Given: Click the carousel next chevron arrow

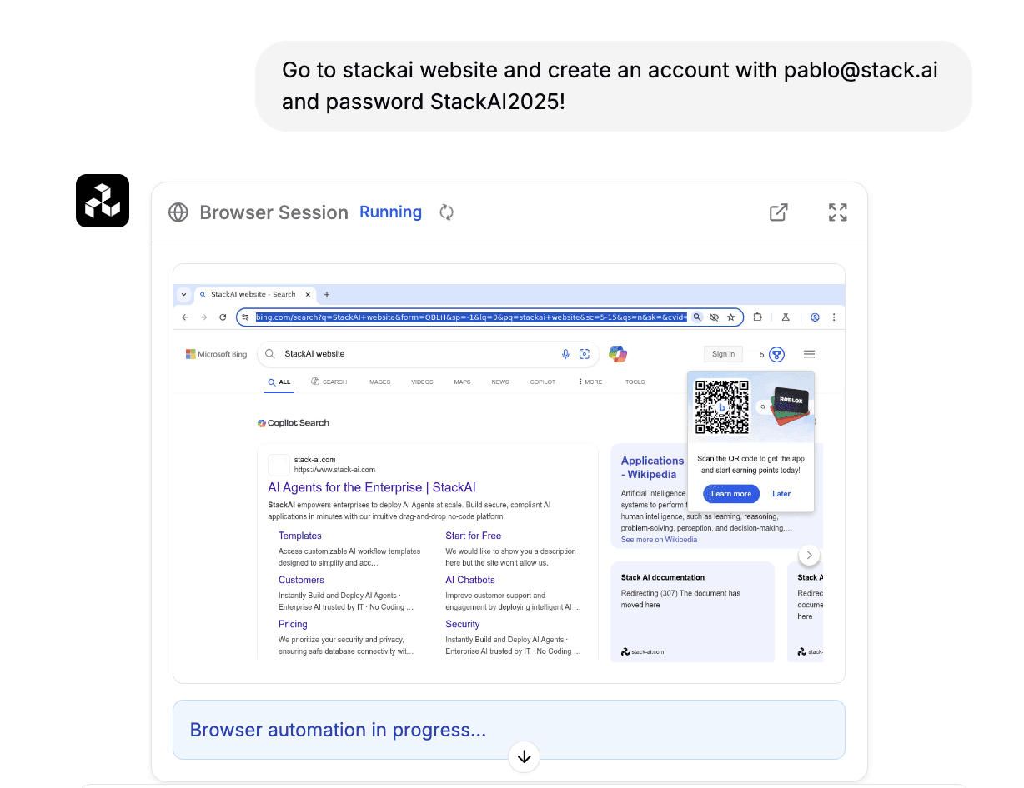Looking at the screenshot, I should pyautogui.click(x=809, y=555).
